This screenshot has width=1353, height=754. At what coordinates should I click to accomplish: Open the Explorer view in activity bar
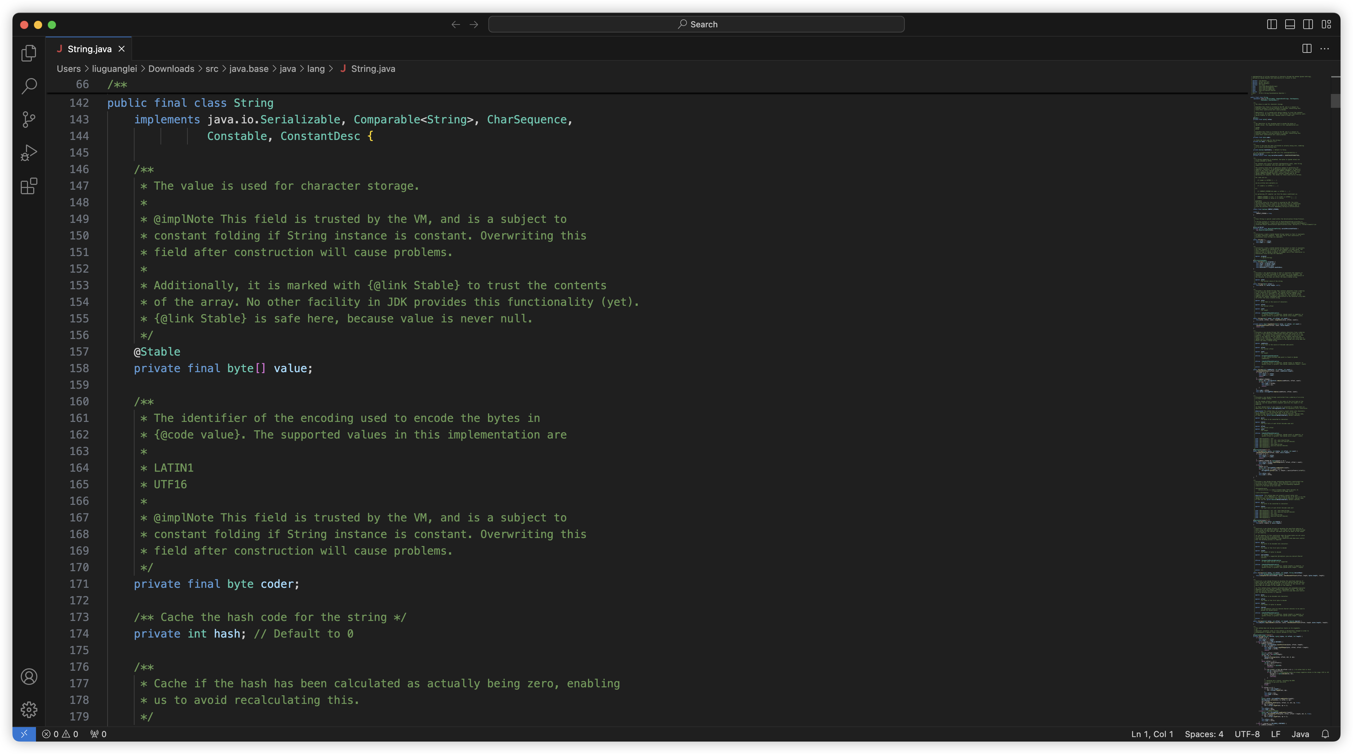(29, 53)
